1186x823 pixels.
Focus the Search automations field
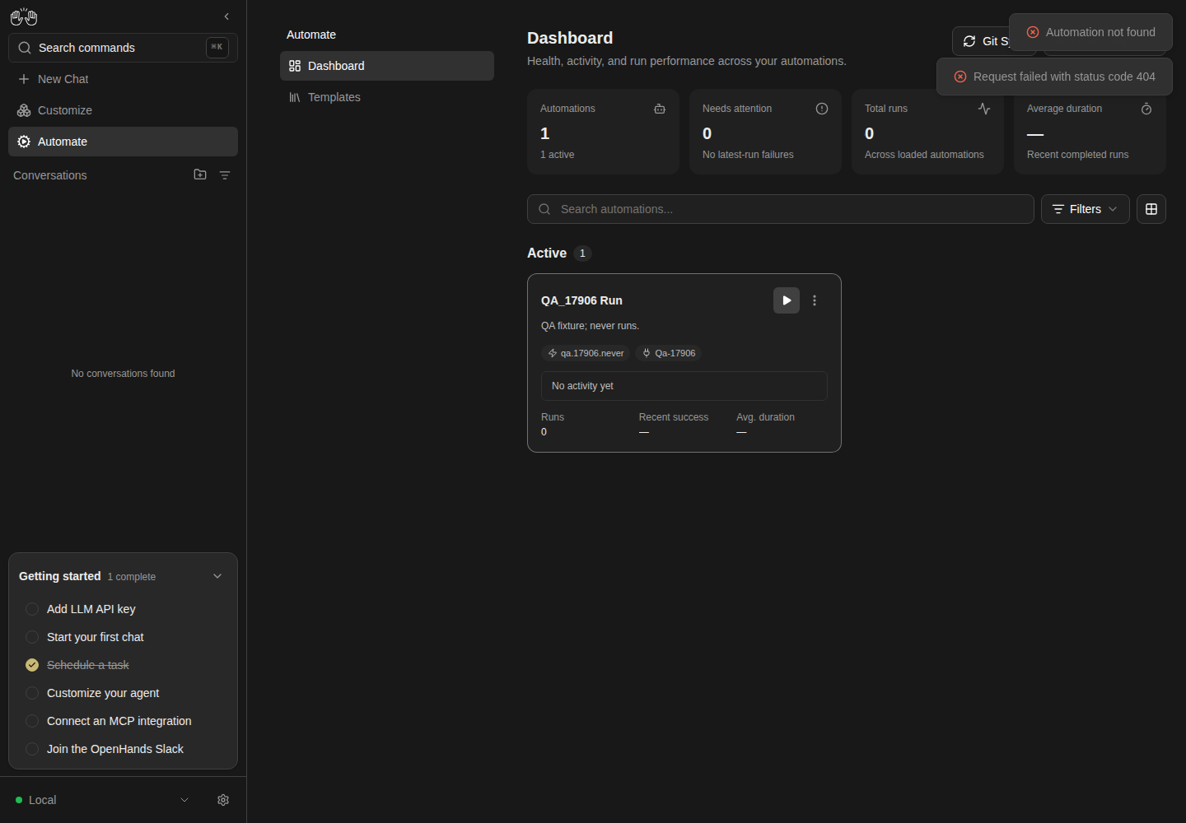tap(781, 209)
